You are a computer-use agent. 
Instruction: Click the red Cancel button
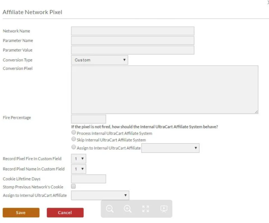point(65,213)
